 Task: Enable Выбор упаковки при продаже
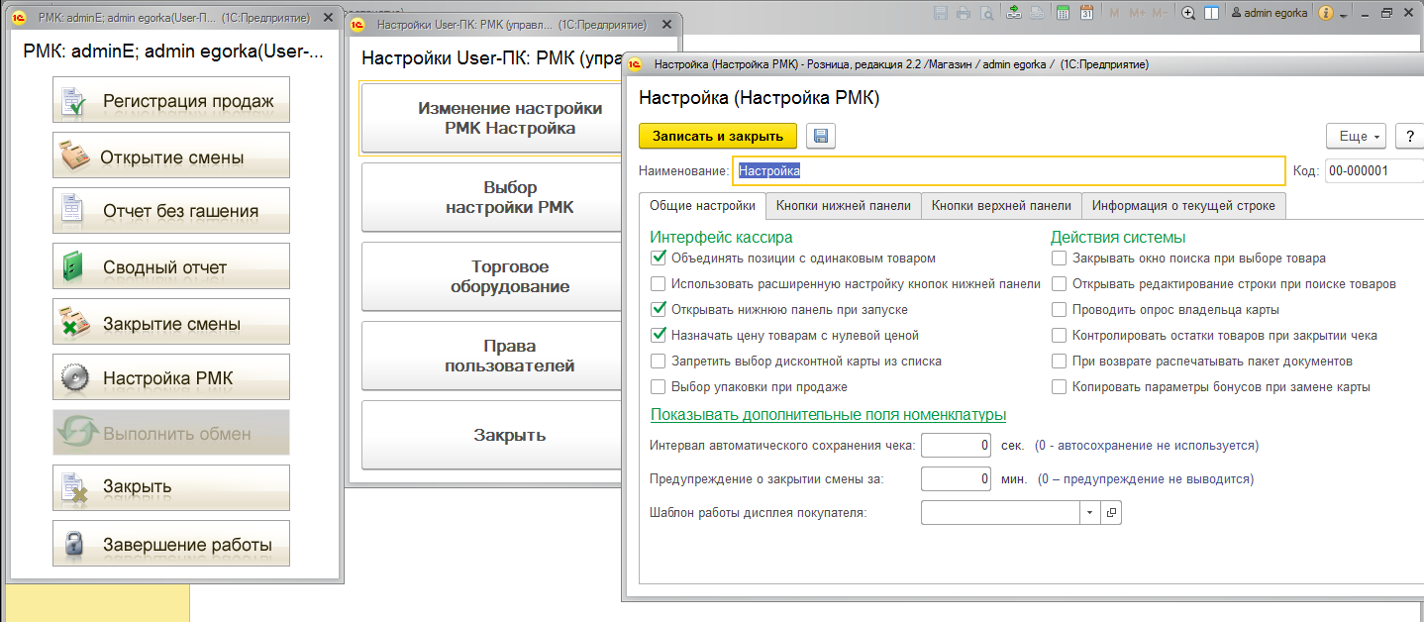tap(659, 387)
